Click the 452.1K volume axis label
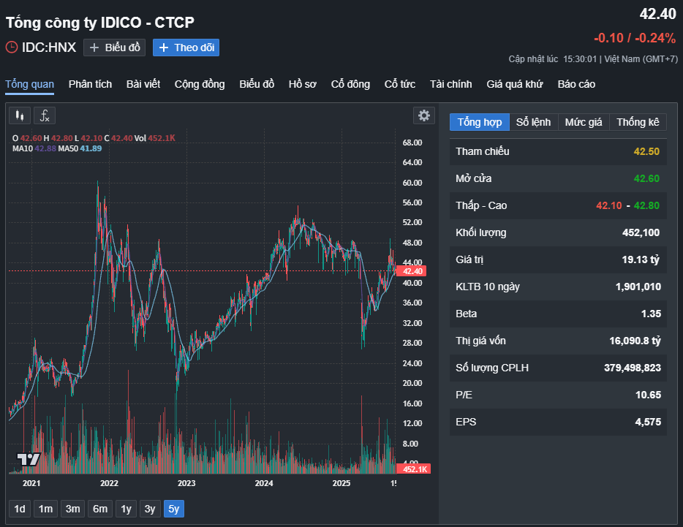The image size is (683, 527). tap(413, 469)
